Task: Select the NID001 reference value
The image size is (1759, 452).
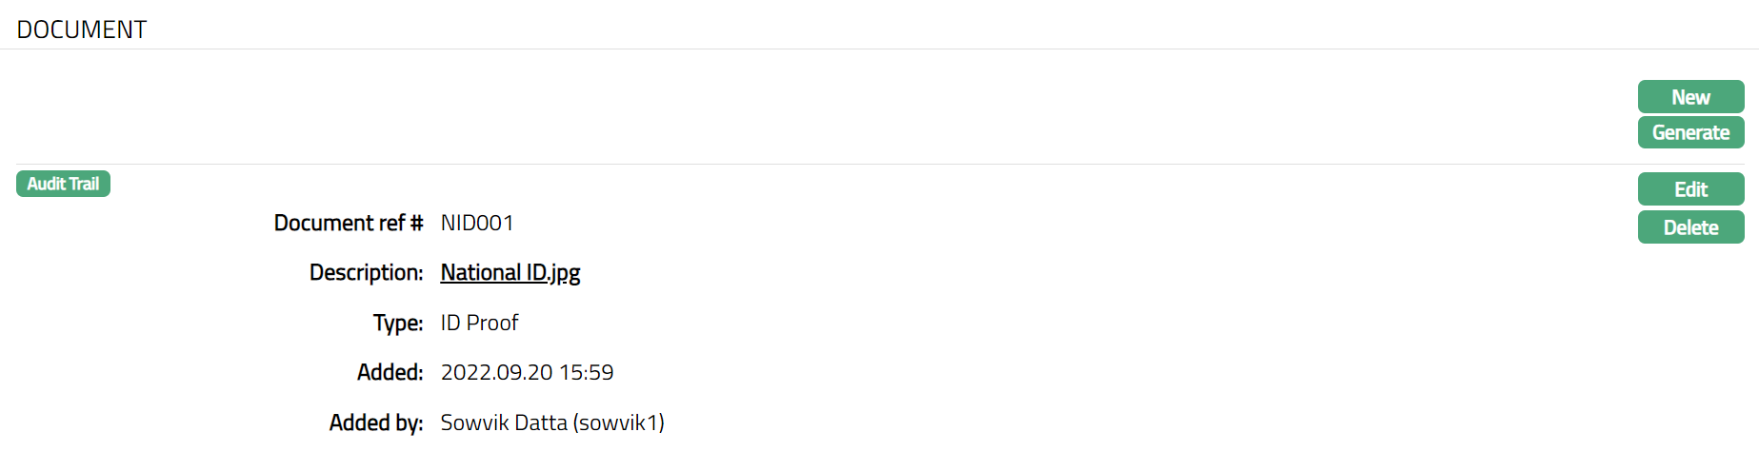Action: coord(477,223)
